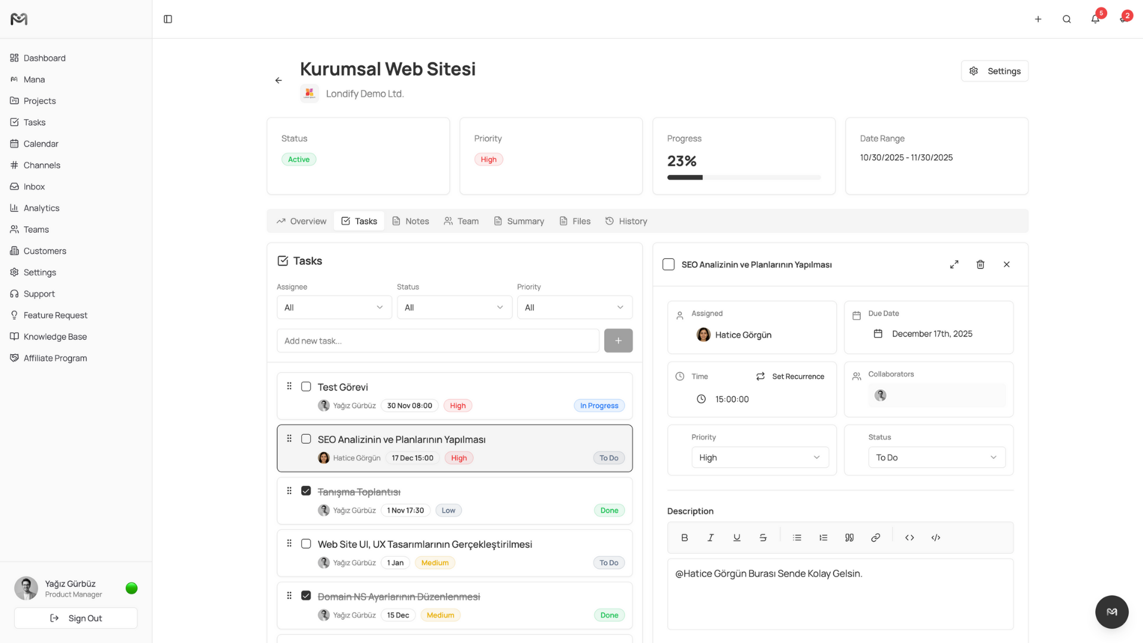Insert a bulleted list in the description
Image resolution: width=1143 pixels, height=643 pixels.
[797, 537]
